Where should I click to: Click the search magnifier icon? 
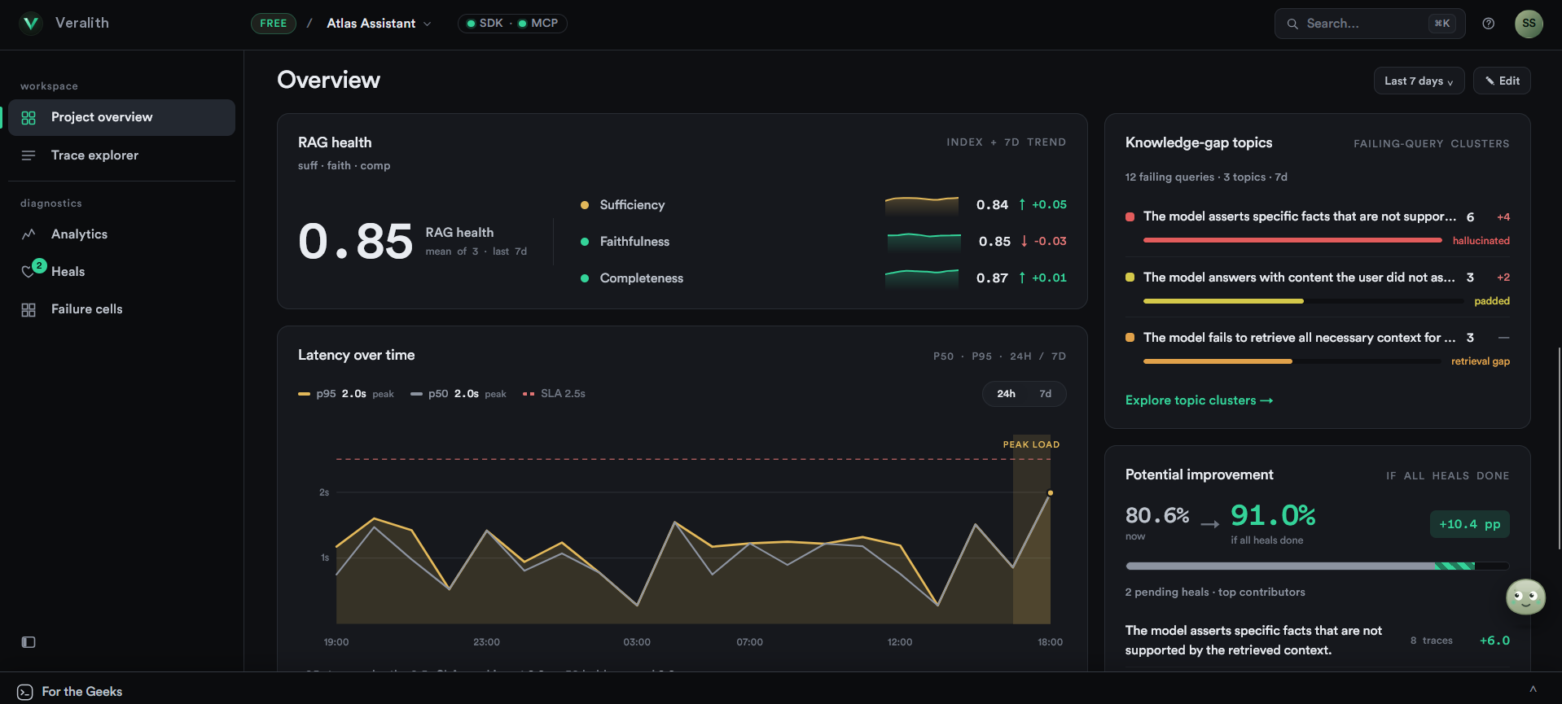pyautogui.click(x=1292, y=24)
